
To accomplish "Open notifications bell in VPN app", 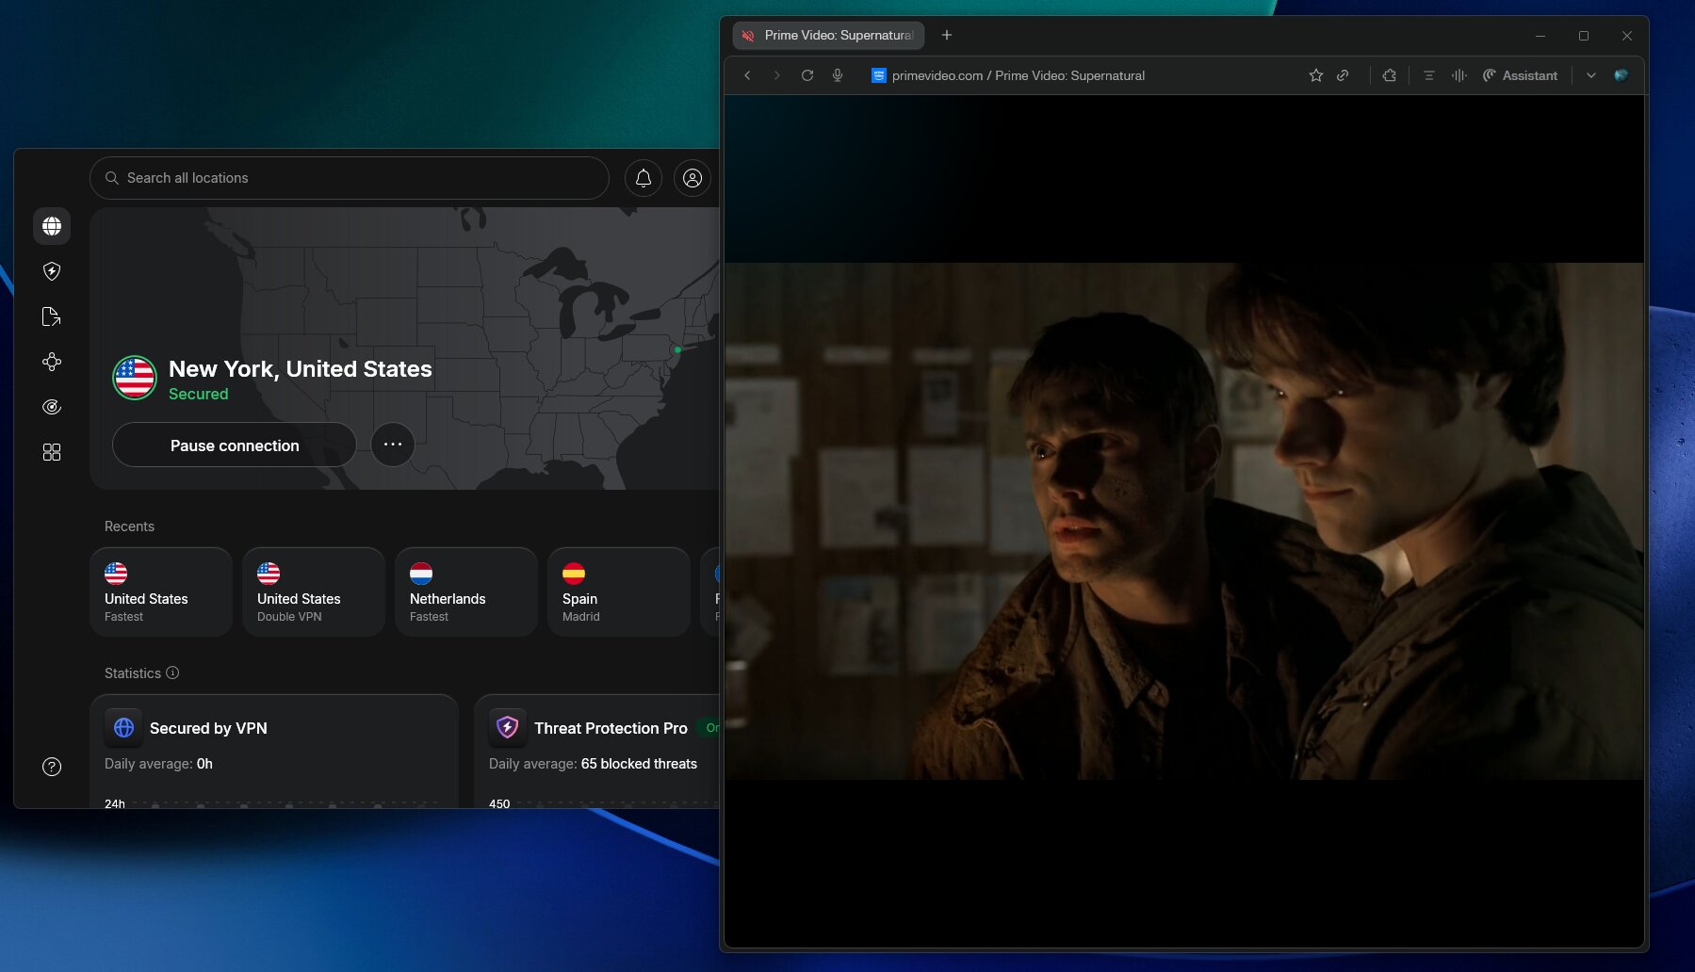I will click(644, 178).
